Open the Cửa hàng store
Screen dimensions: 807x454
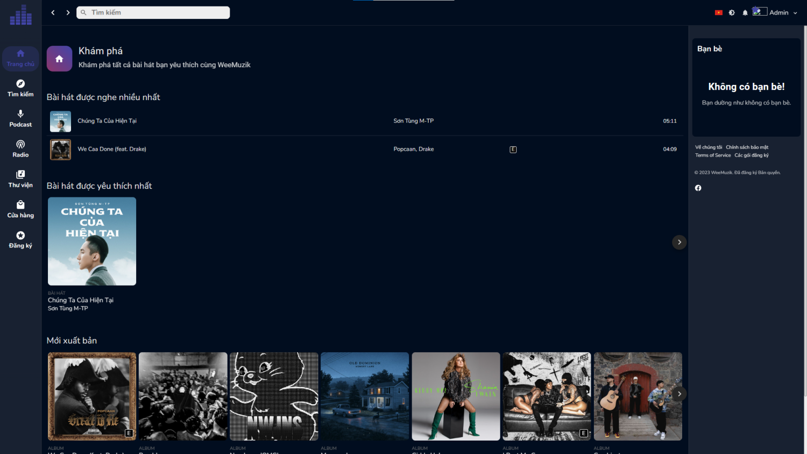pos(20,209)
